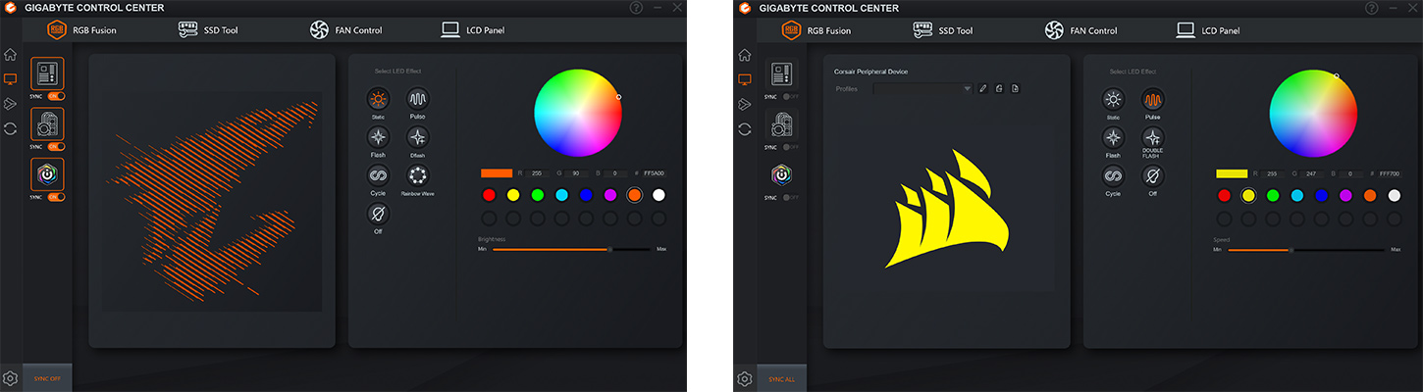Expand the Profiles dropdown in the Corsair window
The image size is (1423, 392).
click(922, 88)
